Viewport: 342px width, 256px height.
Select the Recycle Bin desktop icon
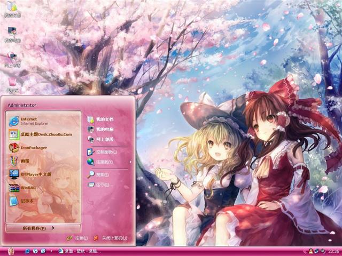click(12, 85)
